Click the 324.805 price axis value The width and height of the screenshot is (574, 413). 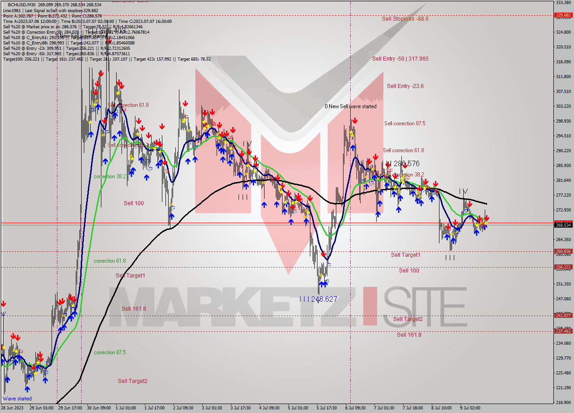click(563, 32)
